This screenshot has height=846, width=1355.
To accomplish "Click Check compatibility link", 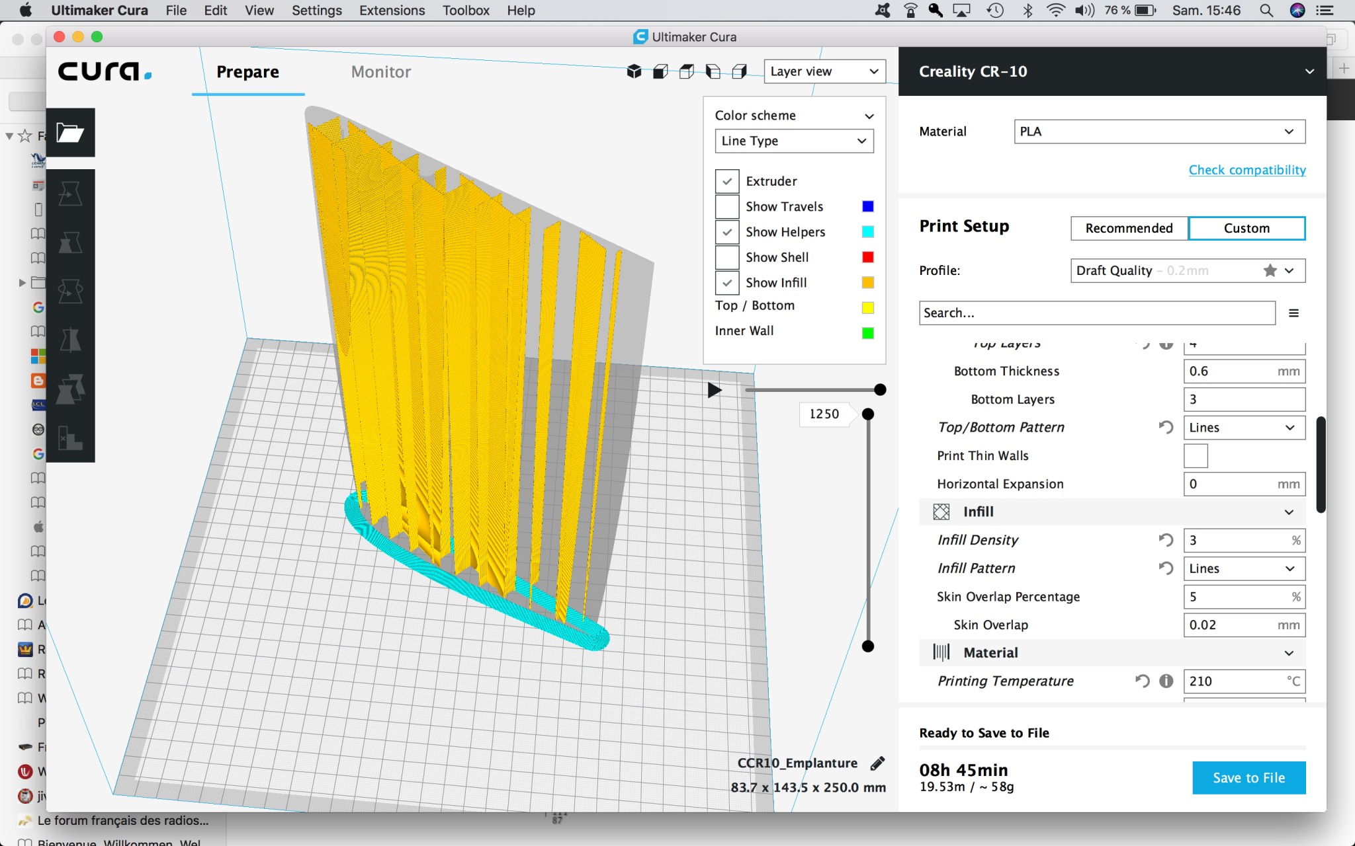I will tap(1247, 170).
